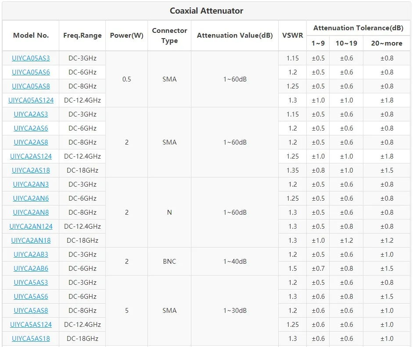
Task: Select the UIYCA5AS3 model link
Action: pyautogui.click(x=31, y=283)
